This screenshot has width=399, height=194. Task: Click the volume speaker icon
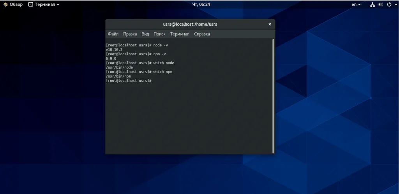click(x=381, y=4)
